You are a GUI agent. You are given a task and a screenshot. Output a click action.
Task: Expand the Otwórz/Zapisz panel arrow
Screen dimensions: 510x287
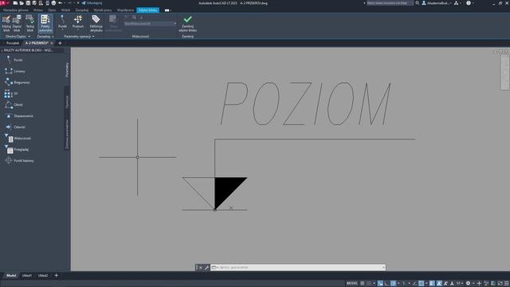pyautogui.click(x=29, y=37)
